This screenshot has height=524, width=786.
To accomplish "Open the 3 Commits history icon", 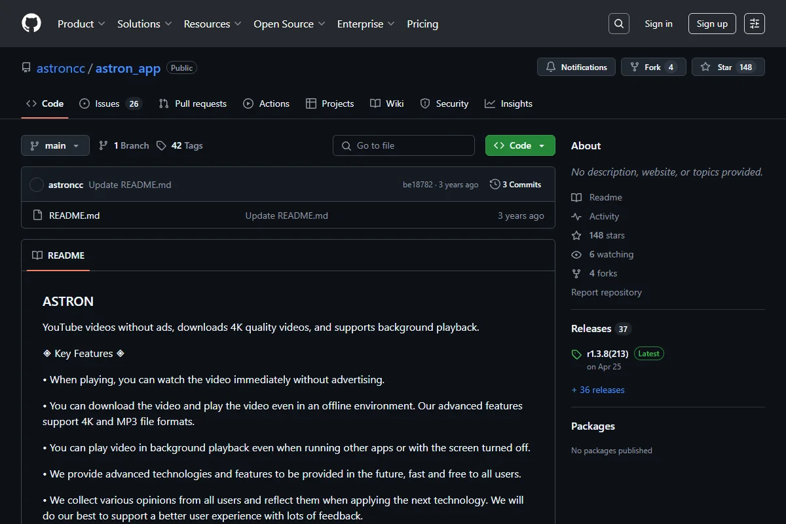I will [495, 185].
